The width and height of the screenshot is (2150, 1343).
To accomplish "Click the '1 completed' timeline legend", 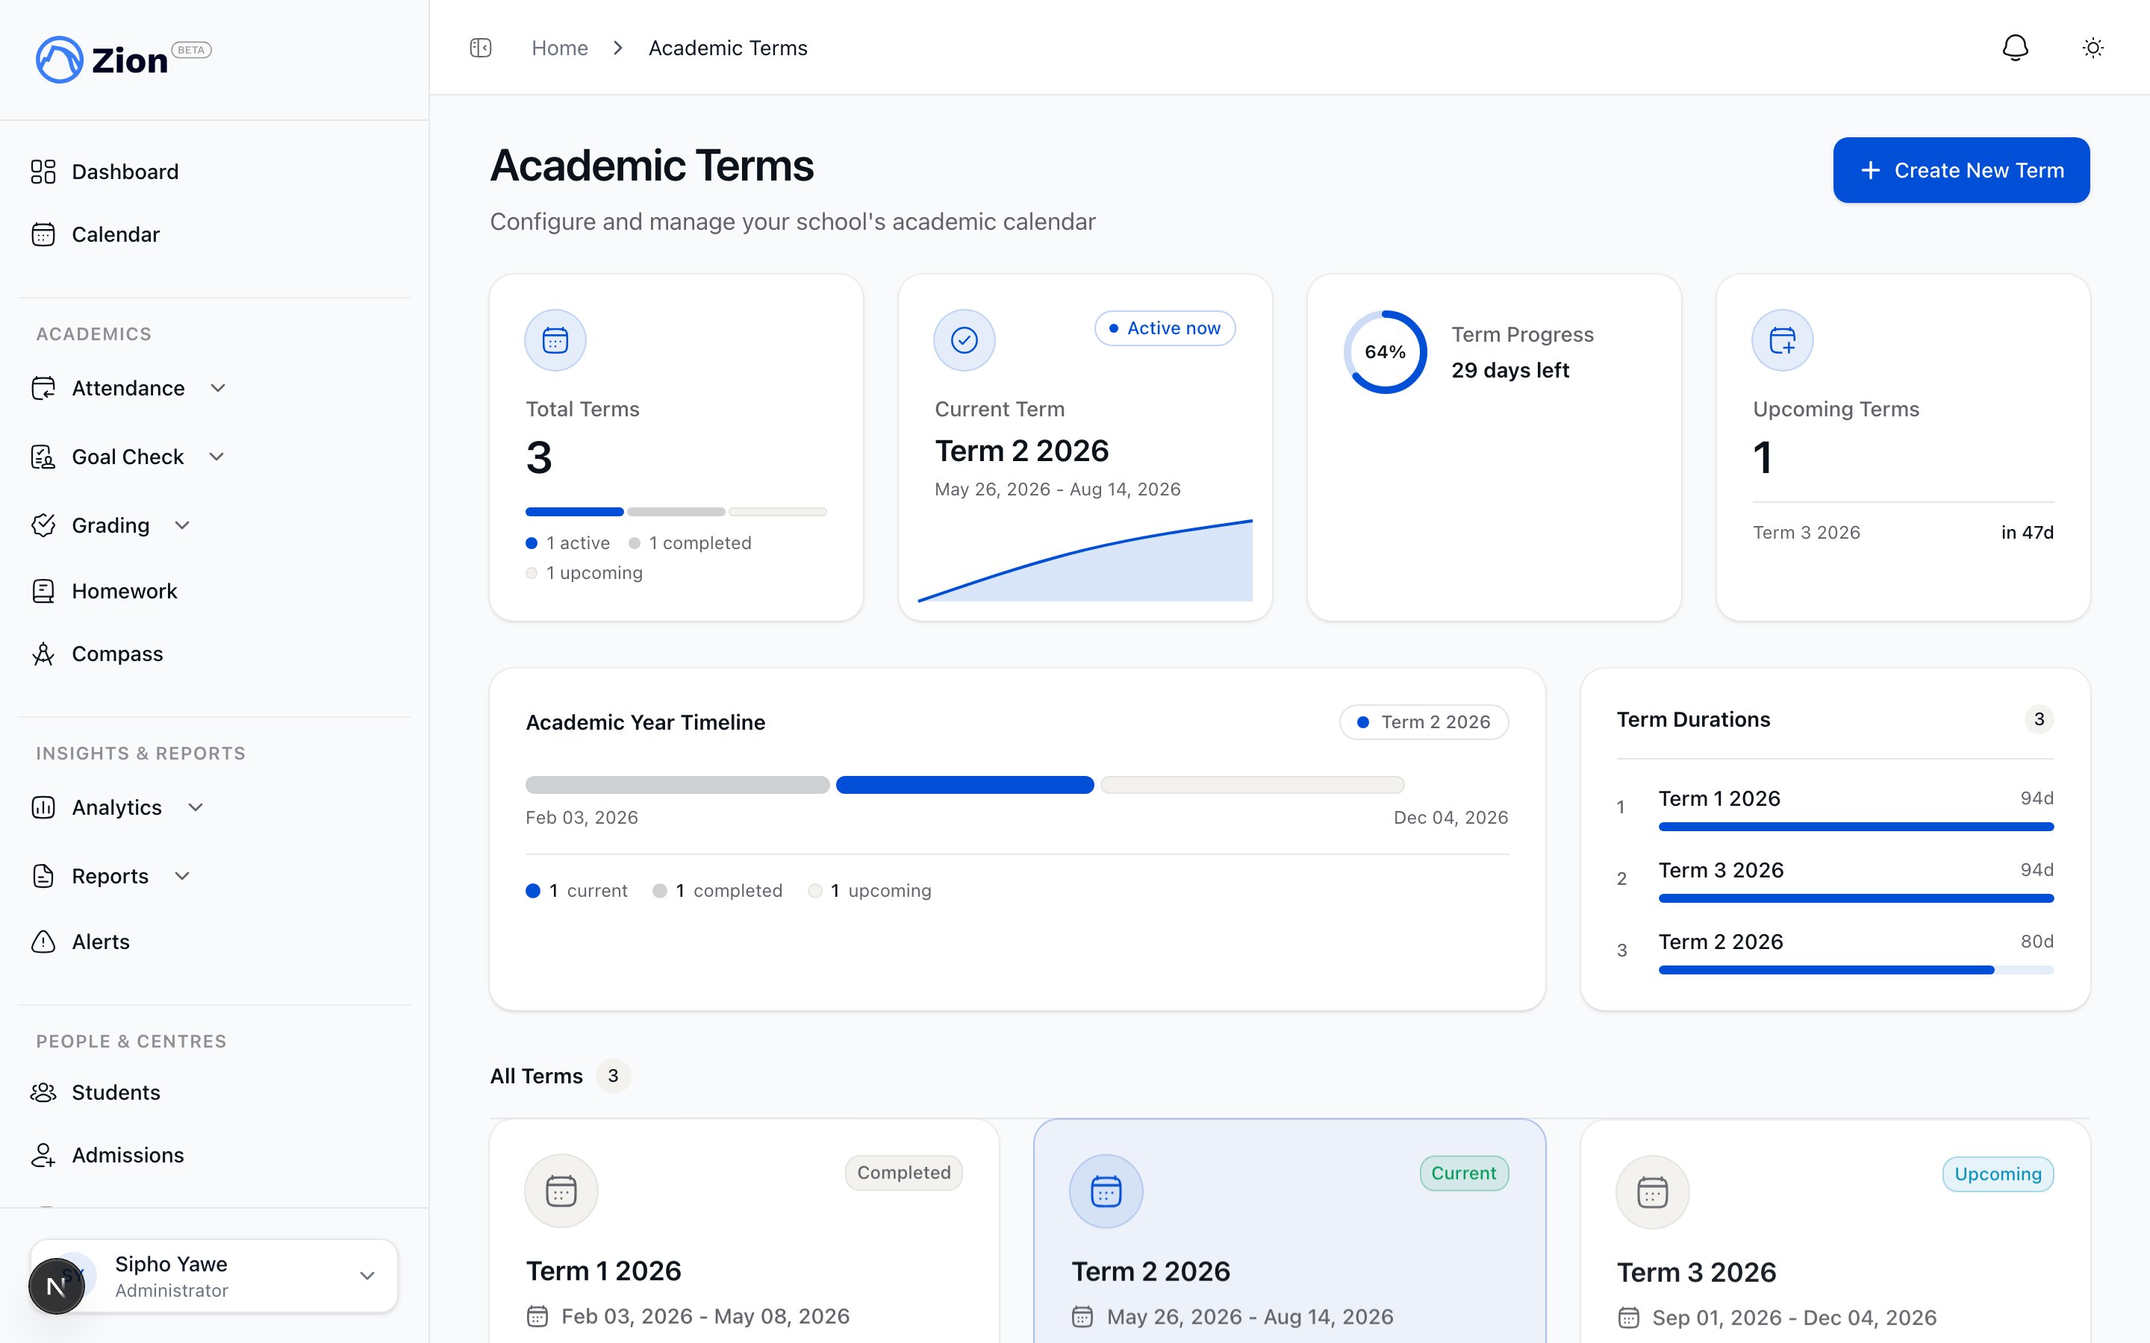I will point(718,891).
